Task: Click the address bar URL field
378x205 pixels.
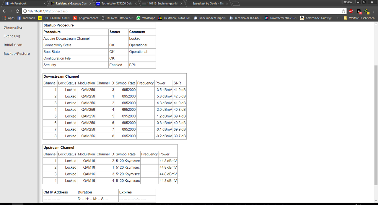Action: [177, 11]
